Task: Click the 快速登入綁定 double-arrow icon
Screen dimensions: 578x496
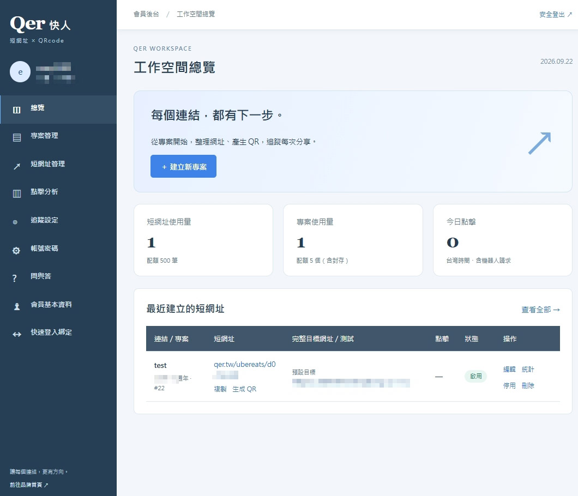Action: [x=16, y=334]
